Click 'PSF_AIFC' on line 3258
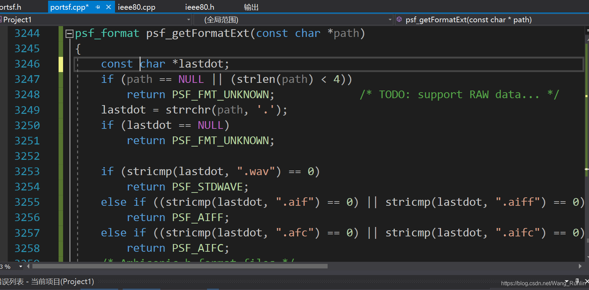The height and width of the screenshot is (290, 589). tap(198, 248)
